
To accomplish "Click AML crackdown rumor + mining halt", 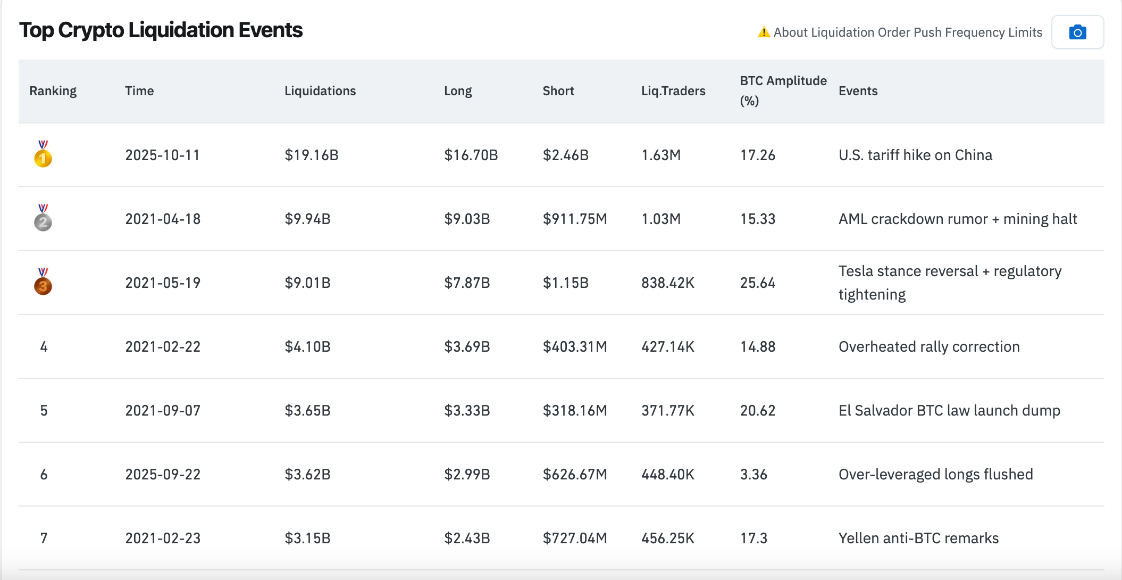I will point(958,219).
